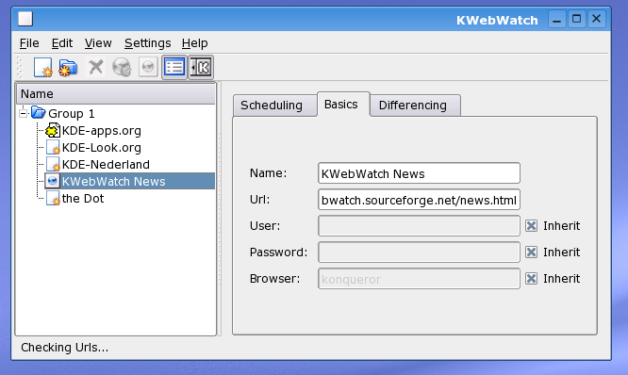
Task: Click the delete X toolbar icon
Action: click(x=96, y=67)
